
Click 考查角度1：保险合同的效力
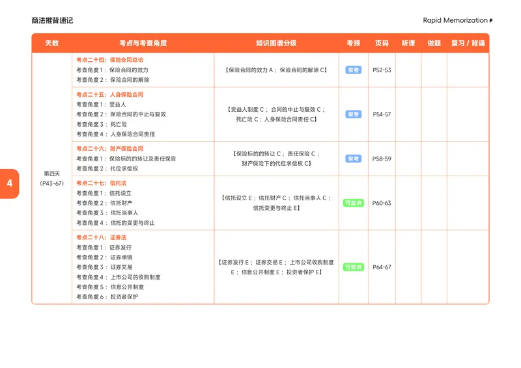click(x=112, y=70)
